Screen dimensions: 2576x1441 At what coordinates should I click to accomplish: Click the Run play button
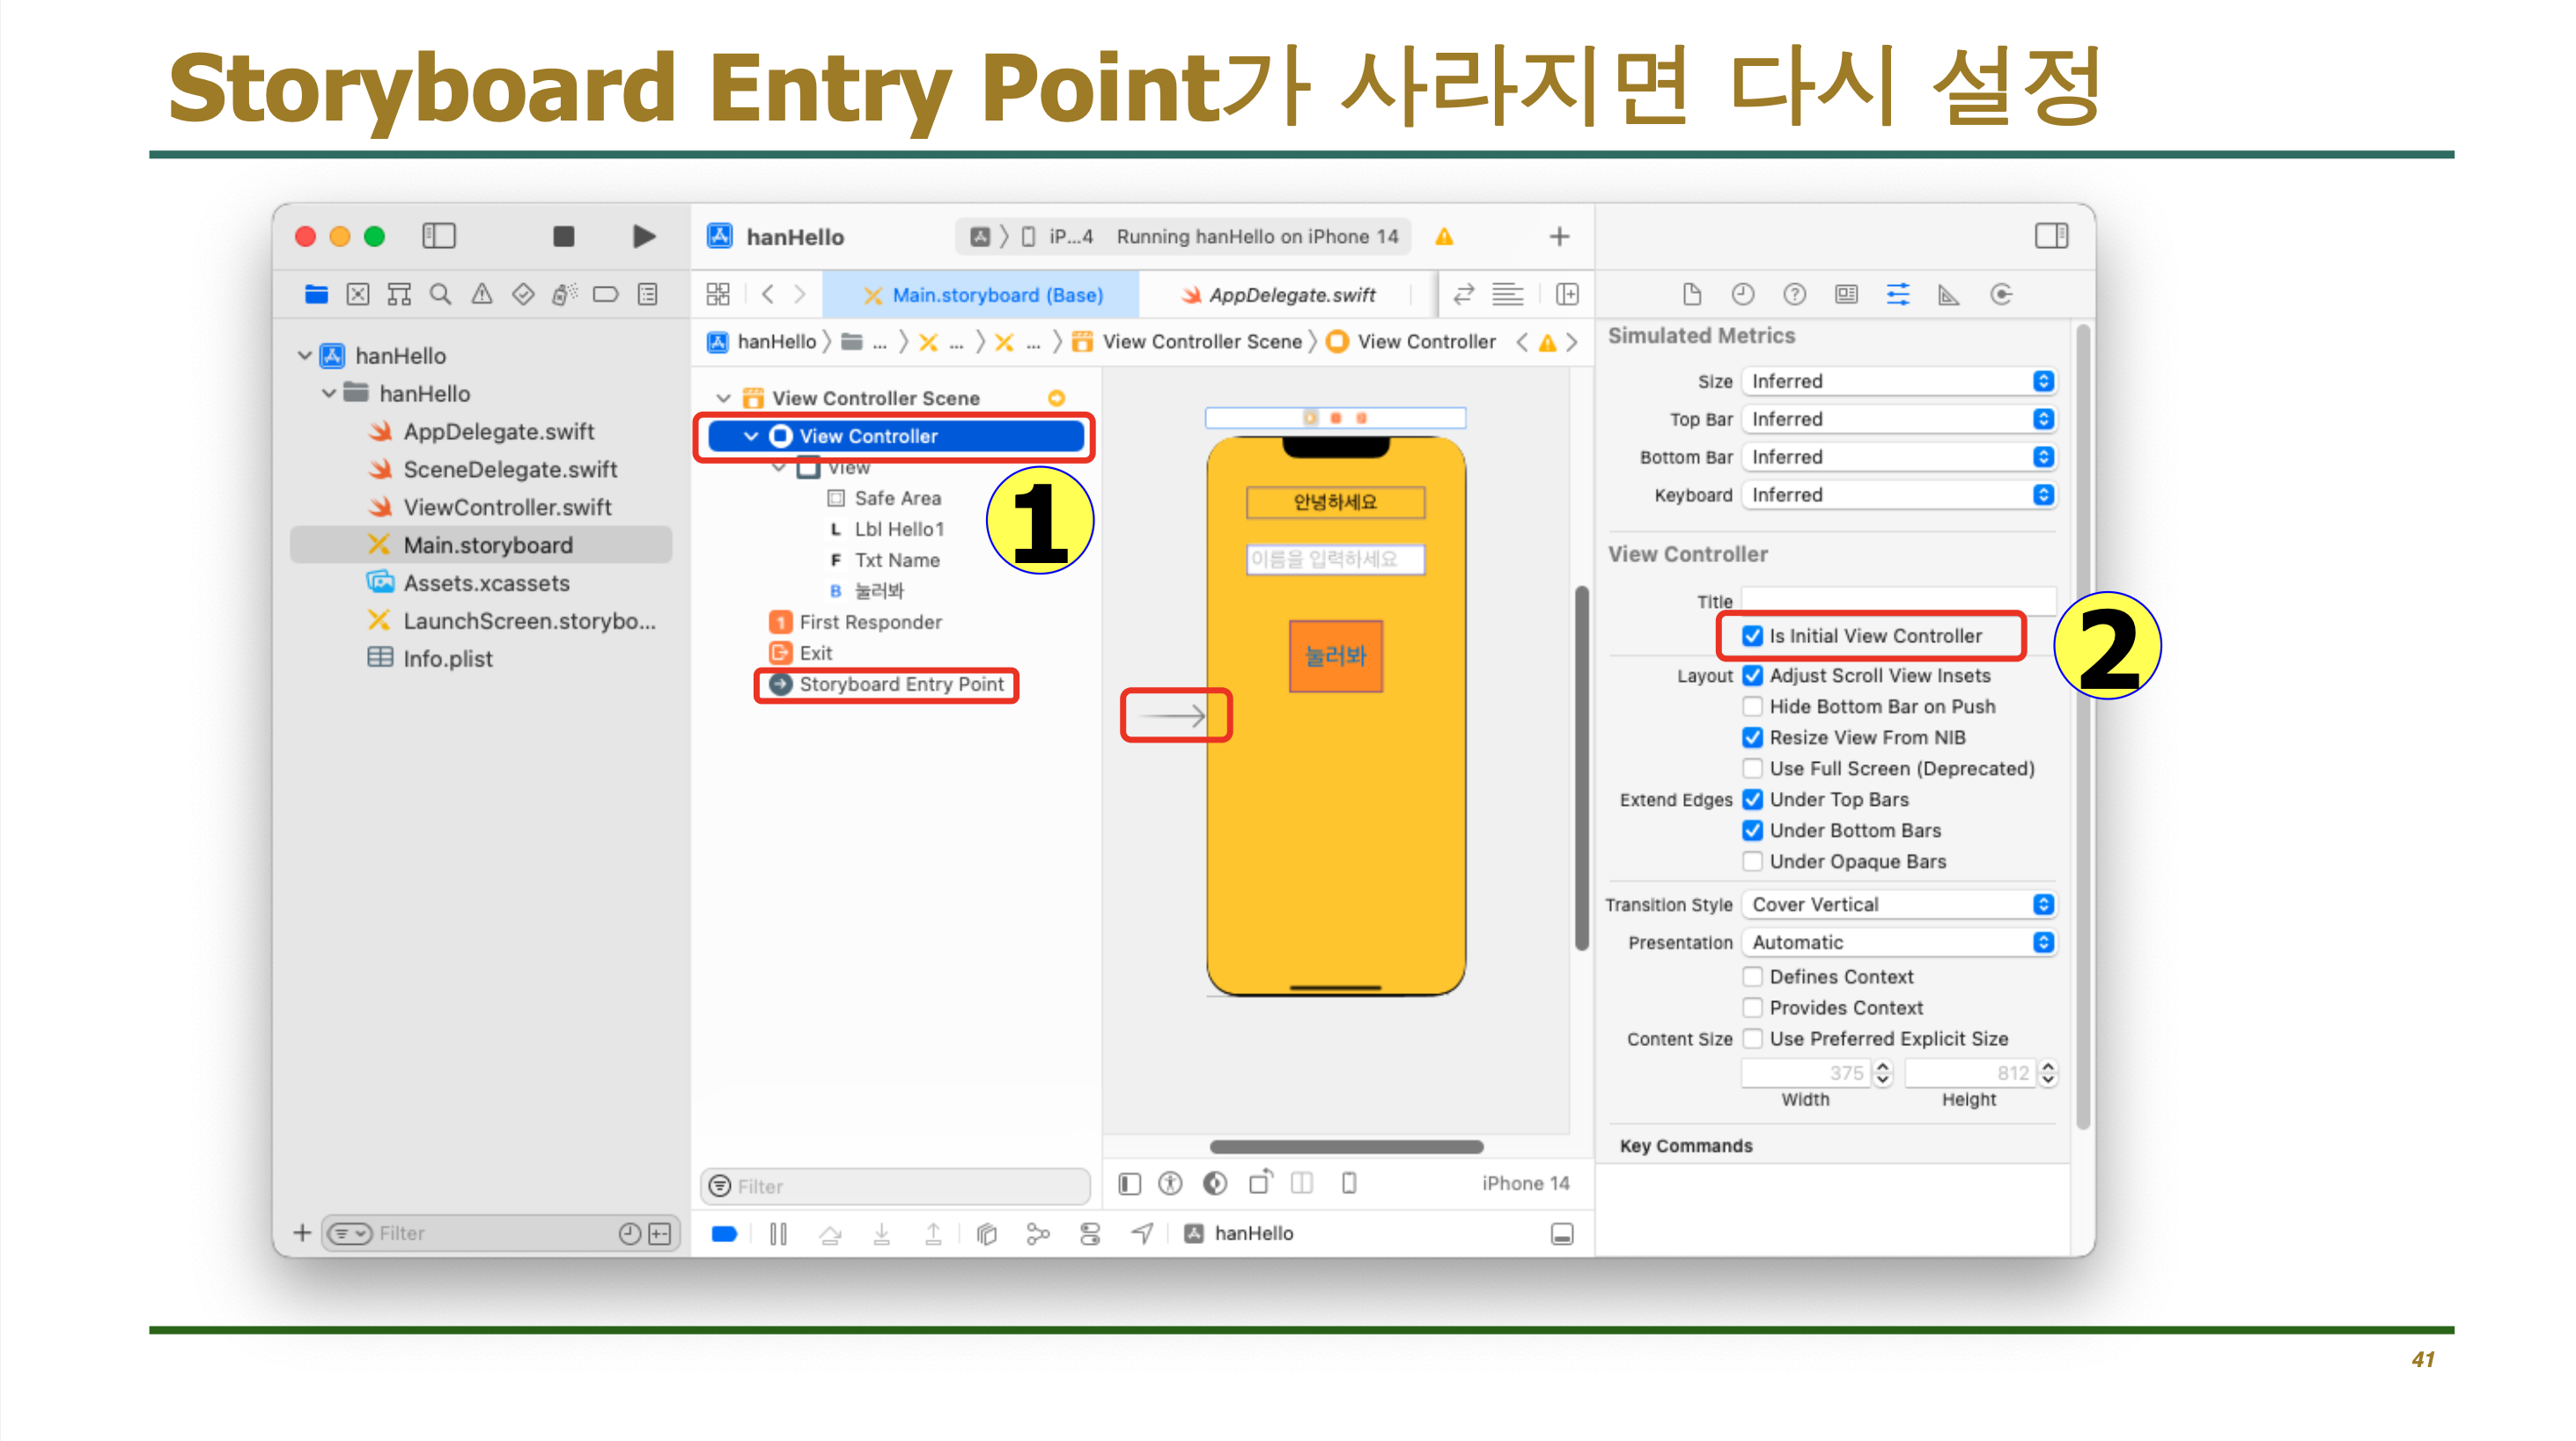[644, 236]
